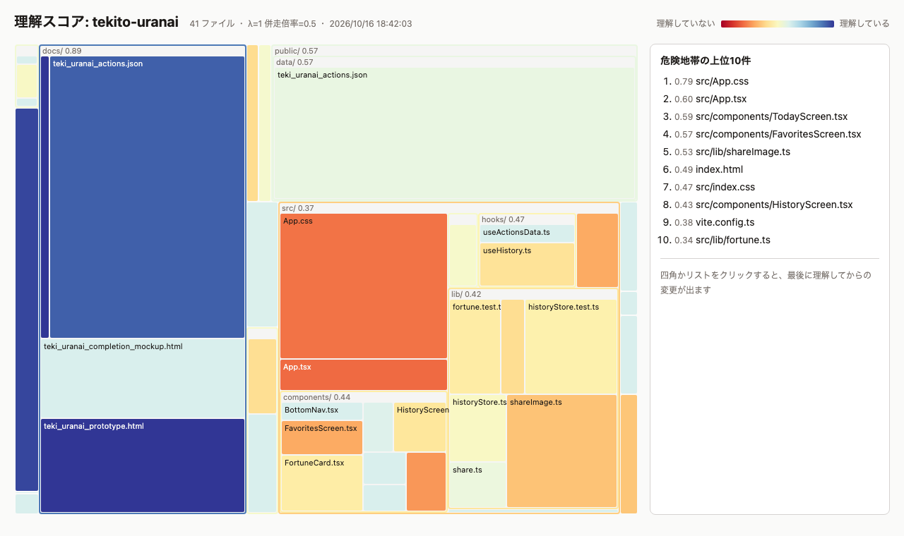This screenshot has height=536, width=904.
Task: Open src/App.css in the danger list
Action: tap(722, 81)
